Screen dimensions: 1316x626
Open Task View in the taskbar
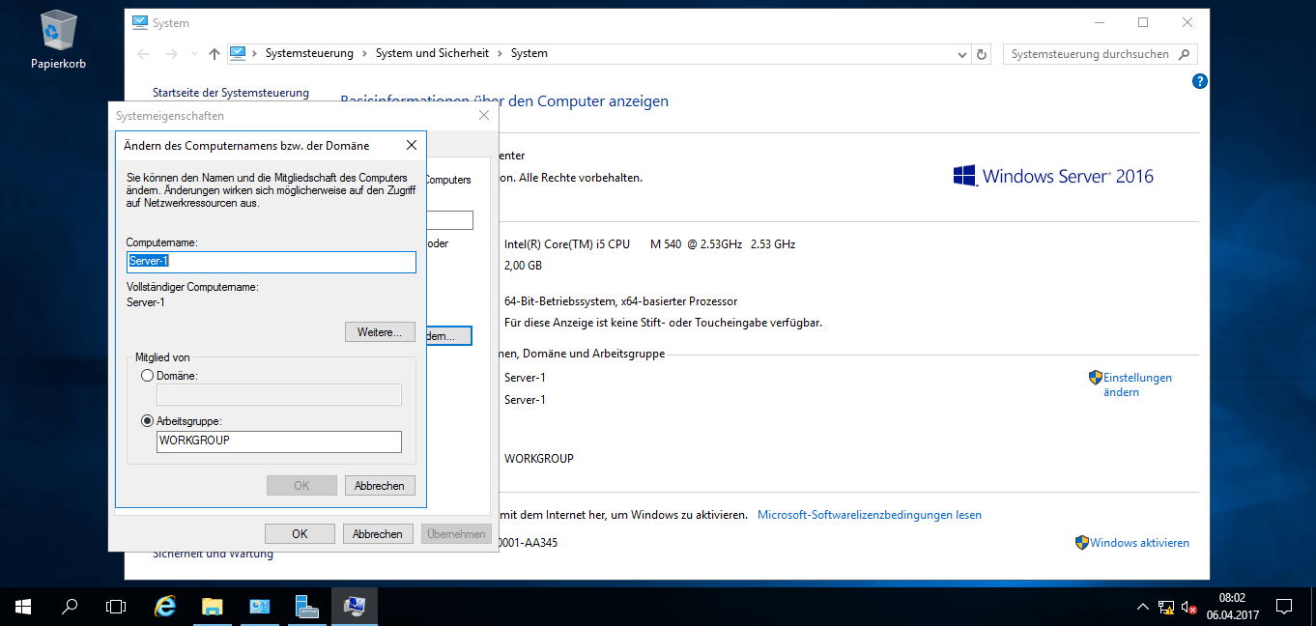(116, 607)
